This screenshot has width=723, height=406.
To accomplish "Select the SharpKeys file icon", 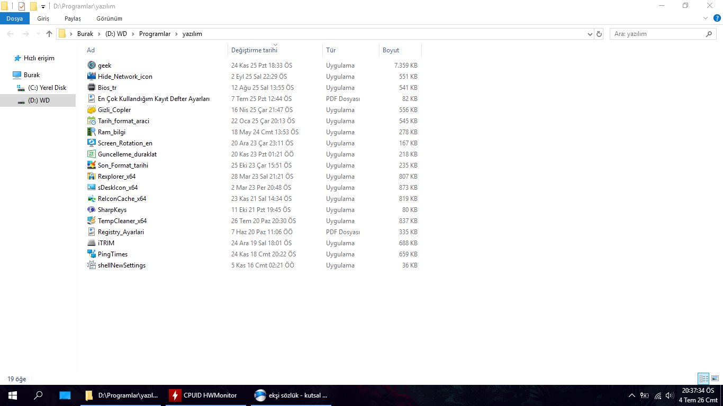I will click(92, 210).
